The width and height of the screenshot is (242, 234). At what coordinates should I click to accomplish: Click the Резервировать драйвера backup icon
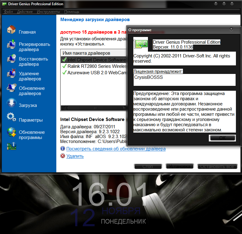[11, 44]
